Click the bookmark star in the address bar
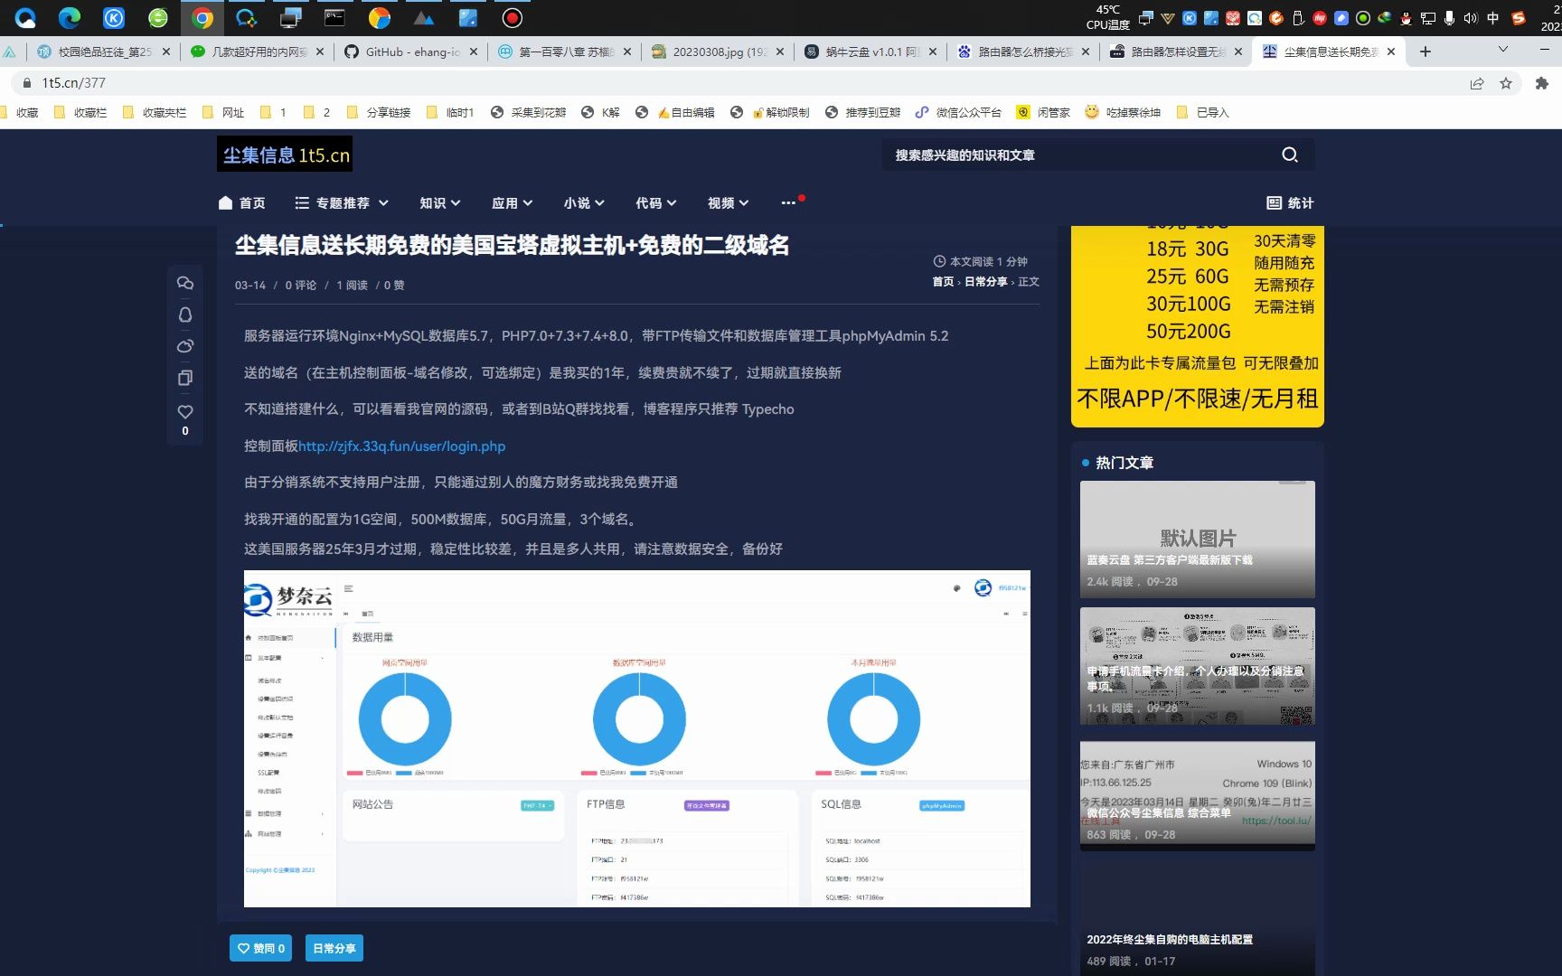The width and height of the screenshot is (1562, 976). click(x=1507, y=82)
